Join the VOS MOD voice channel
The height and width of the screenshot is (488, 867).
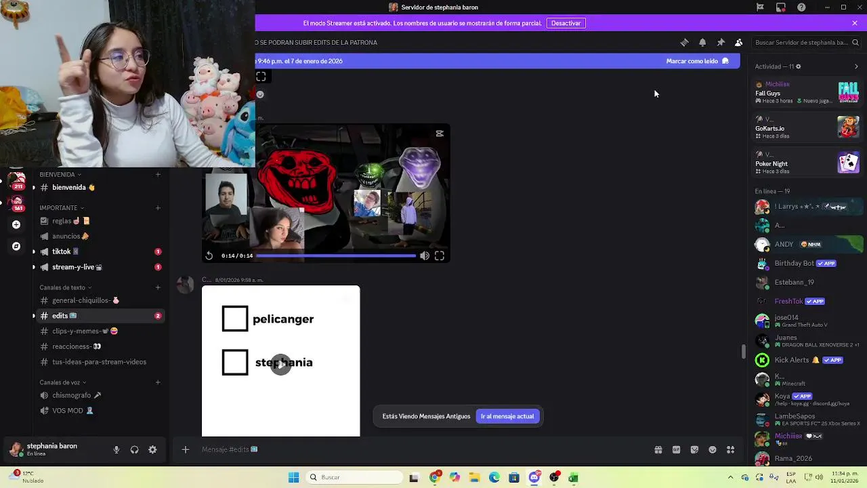(x=100, y=411)
